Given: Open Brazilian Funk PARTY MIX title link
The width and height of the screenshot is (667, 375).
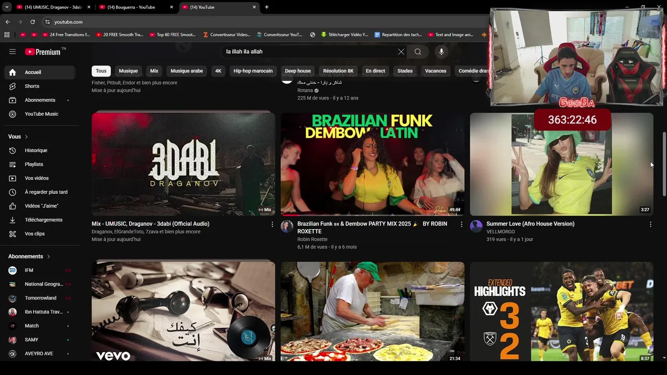Looking at the screenshot, I should (372, 228).
